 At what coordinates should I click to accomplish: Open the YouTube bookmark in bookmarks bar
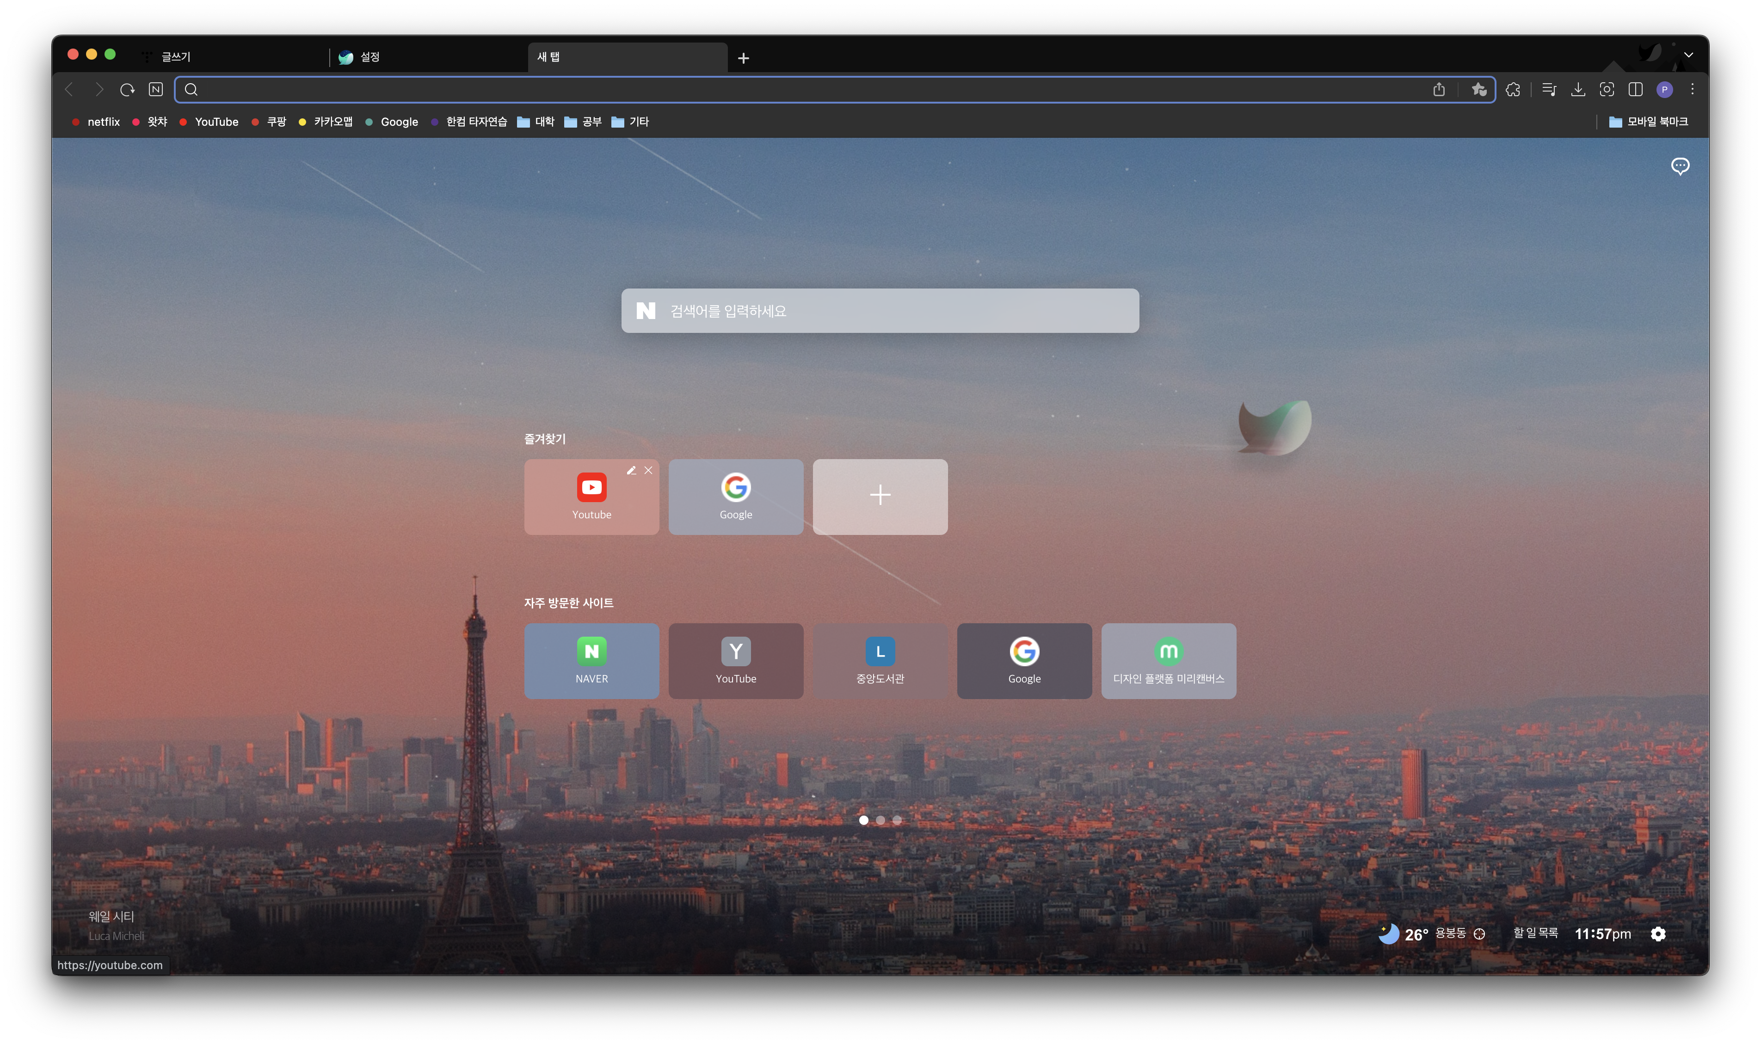(x=208, y=122)
